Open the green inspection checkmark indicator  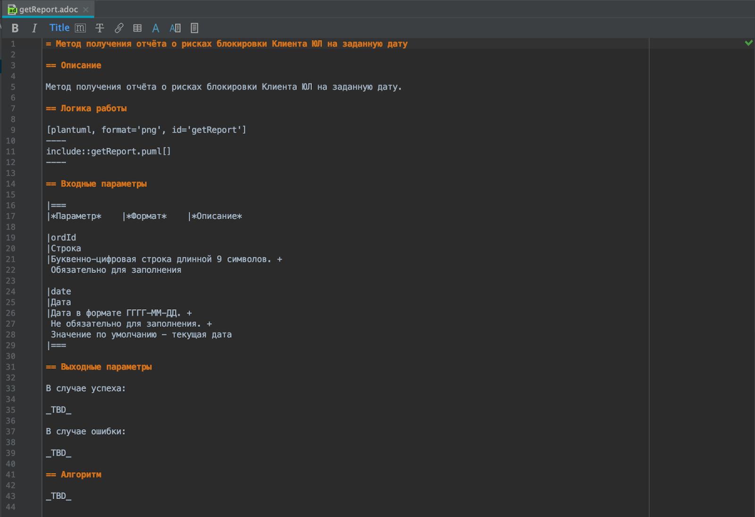coord(748,43)
